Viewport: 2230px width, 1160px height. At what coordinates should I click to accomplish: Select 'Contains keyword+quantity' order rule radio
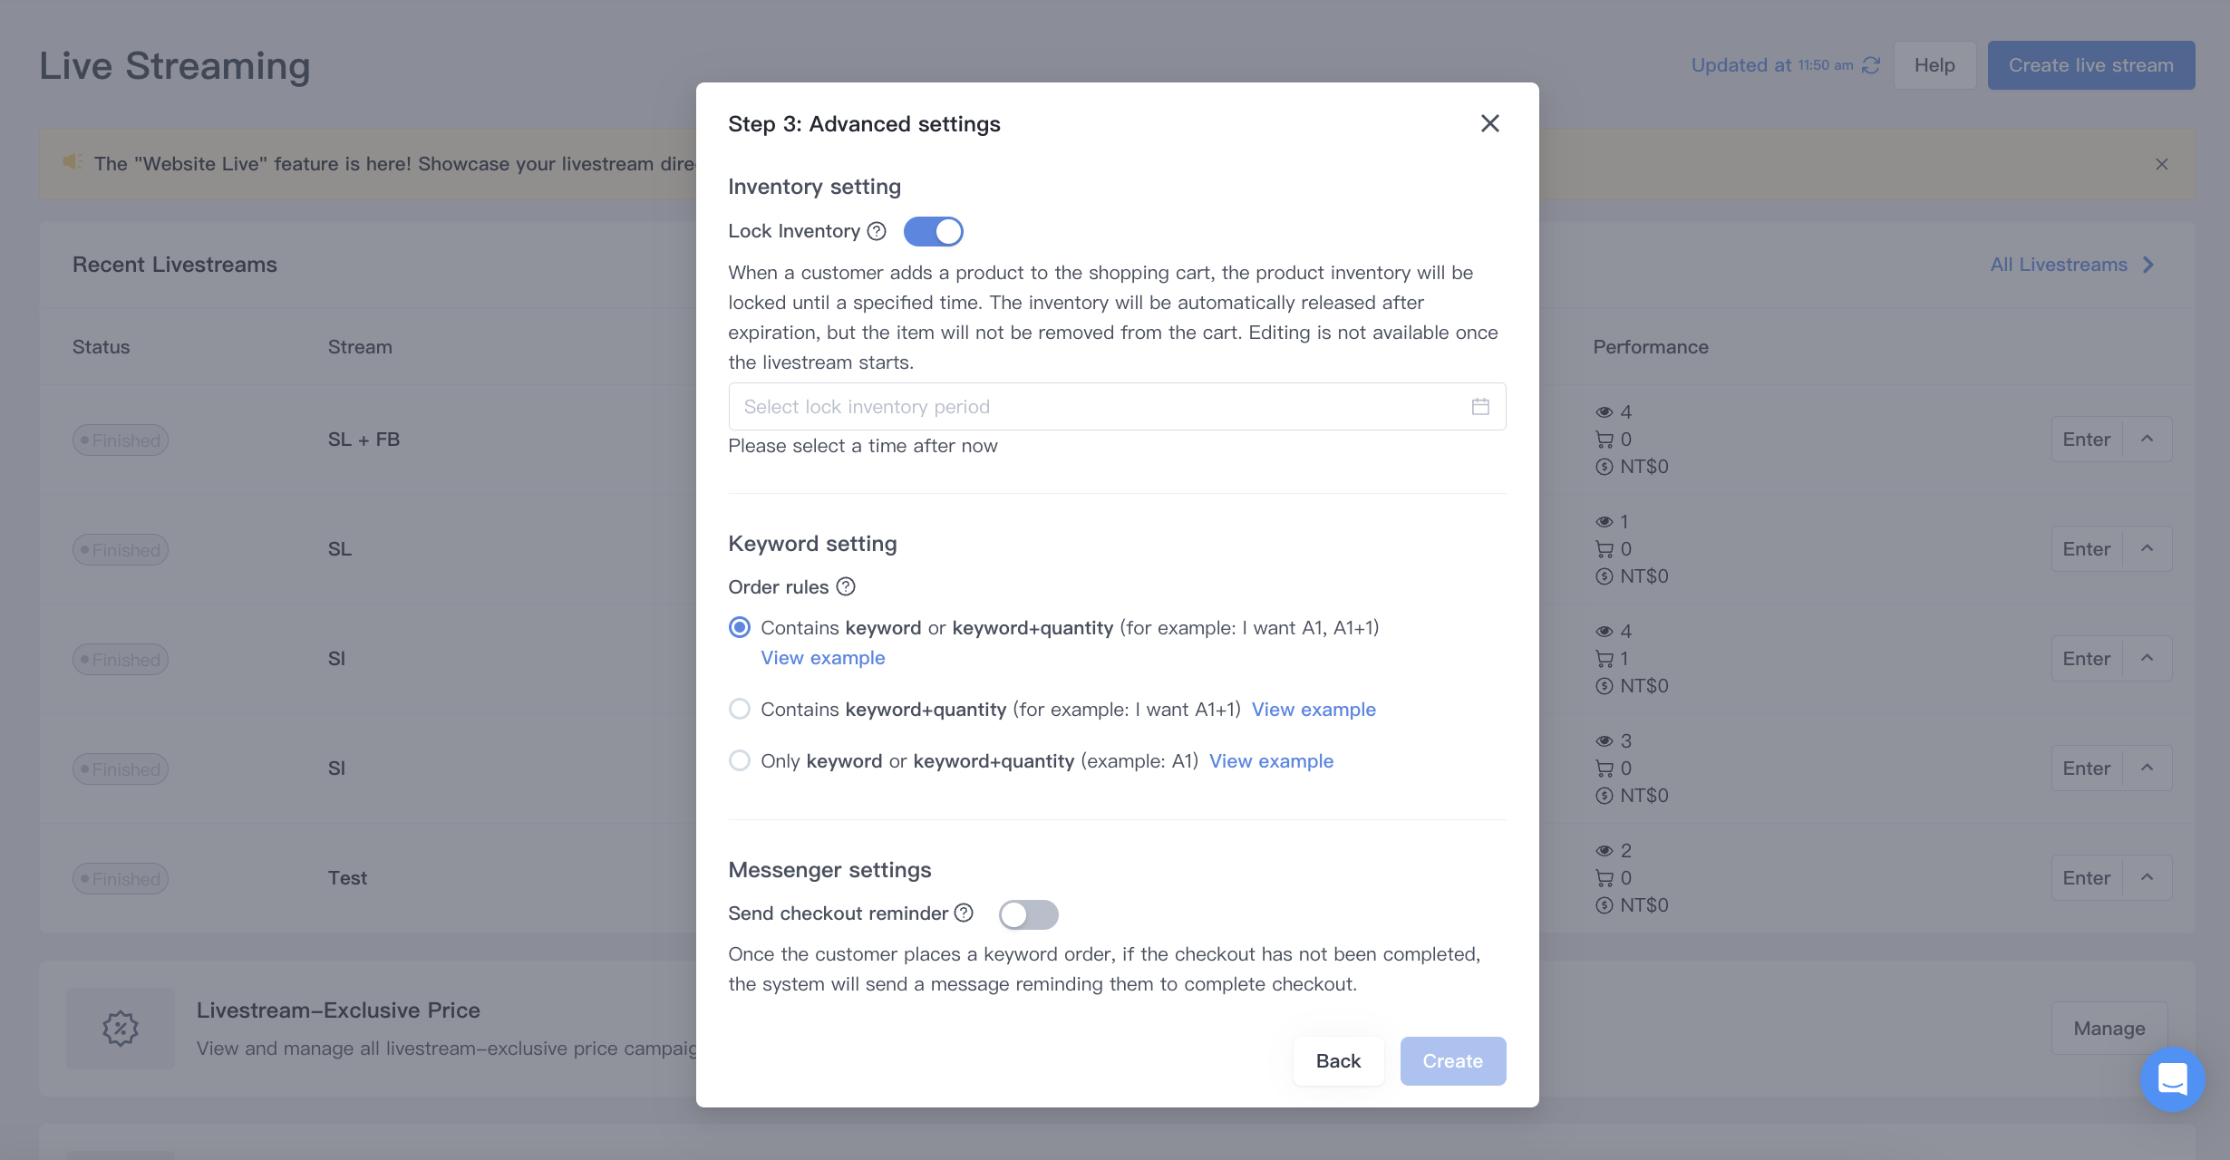click(x=740, y=709)
